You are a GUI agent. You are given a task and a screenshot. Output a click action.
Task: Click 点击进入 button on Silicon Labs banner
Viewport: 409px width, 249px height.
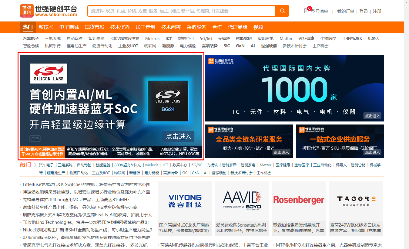point(178,136)
